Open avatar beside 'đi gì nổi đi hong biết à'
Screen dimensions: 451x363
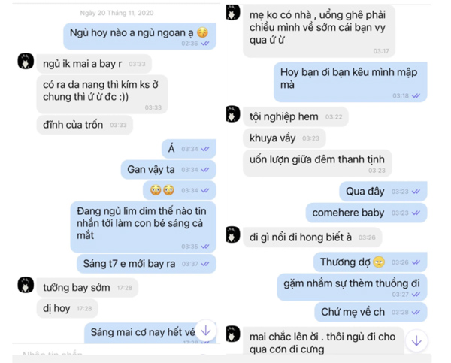tap(233, 234)
